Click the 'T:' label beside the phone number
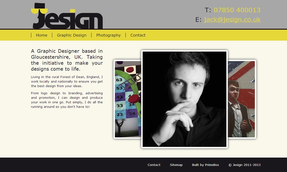The image size is (287, 172). pyautogui.click(x=208, y=10)
